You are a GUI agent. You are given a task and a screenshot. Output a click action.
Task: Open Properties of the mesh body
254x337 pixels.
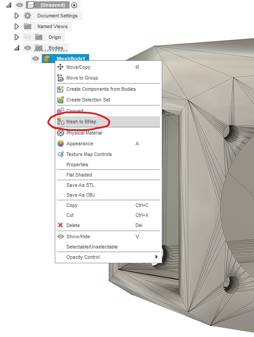click(x=108, y=164)
